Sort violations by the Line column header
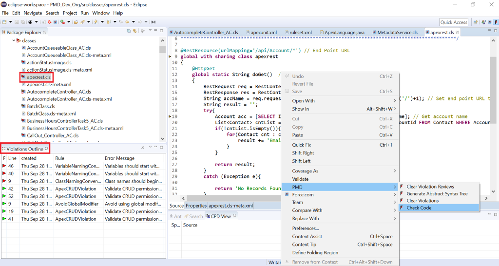 pyautogui.click(x=12, y=158)
